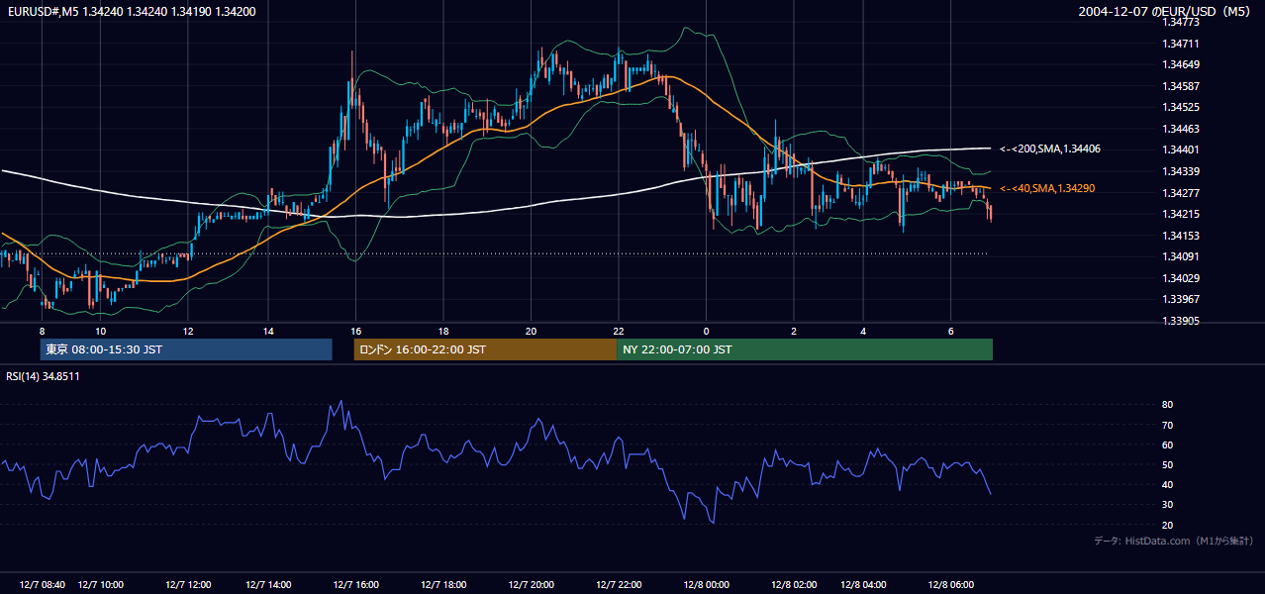Click hour marker 4 below price chart
The width and height of the screenshot is (1265, 594).
(x=863, y=331)
